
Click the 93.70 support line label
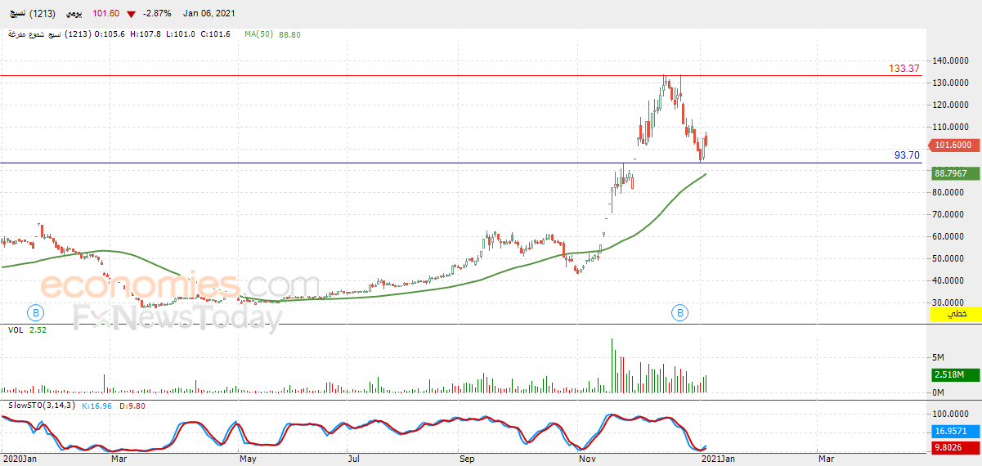[x=907, y=155]
